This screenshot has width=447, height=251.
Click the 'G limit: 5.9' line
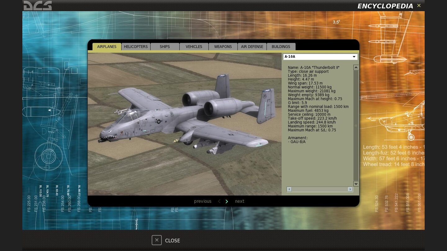tap(297, 103)
